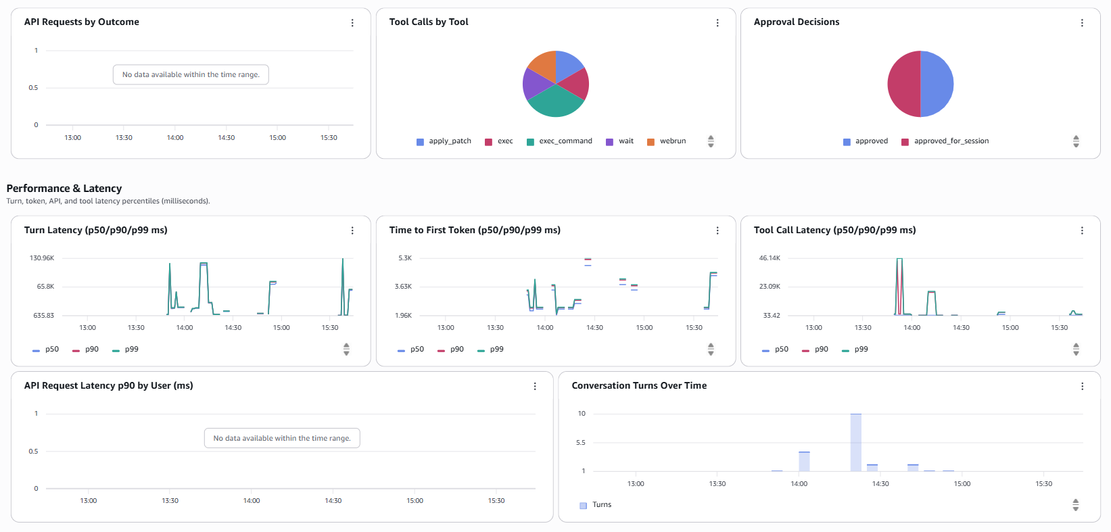Toggle the approved_for_session legend entry

pyautogui.click(x=945, y=141)
